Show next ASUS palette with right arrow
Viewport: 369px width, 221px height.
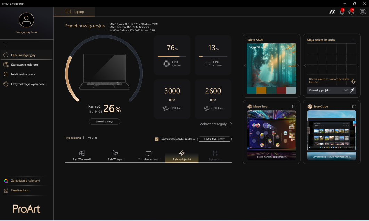click(298, 66)
